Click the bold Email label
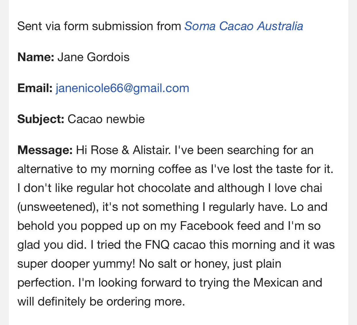The width and height of the screenshot is (357, 325). [35, 88]
